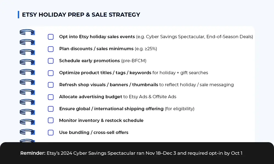Click the blue accent bar beside the heading

[x=18, y=15]
